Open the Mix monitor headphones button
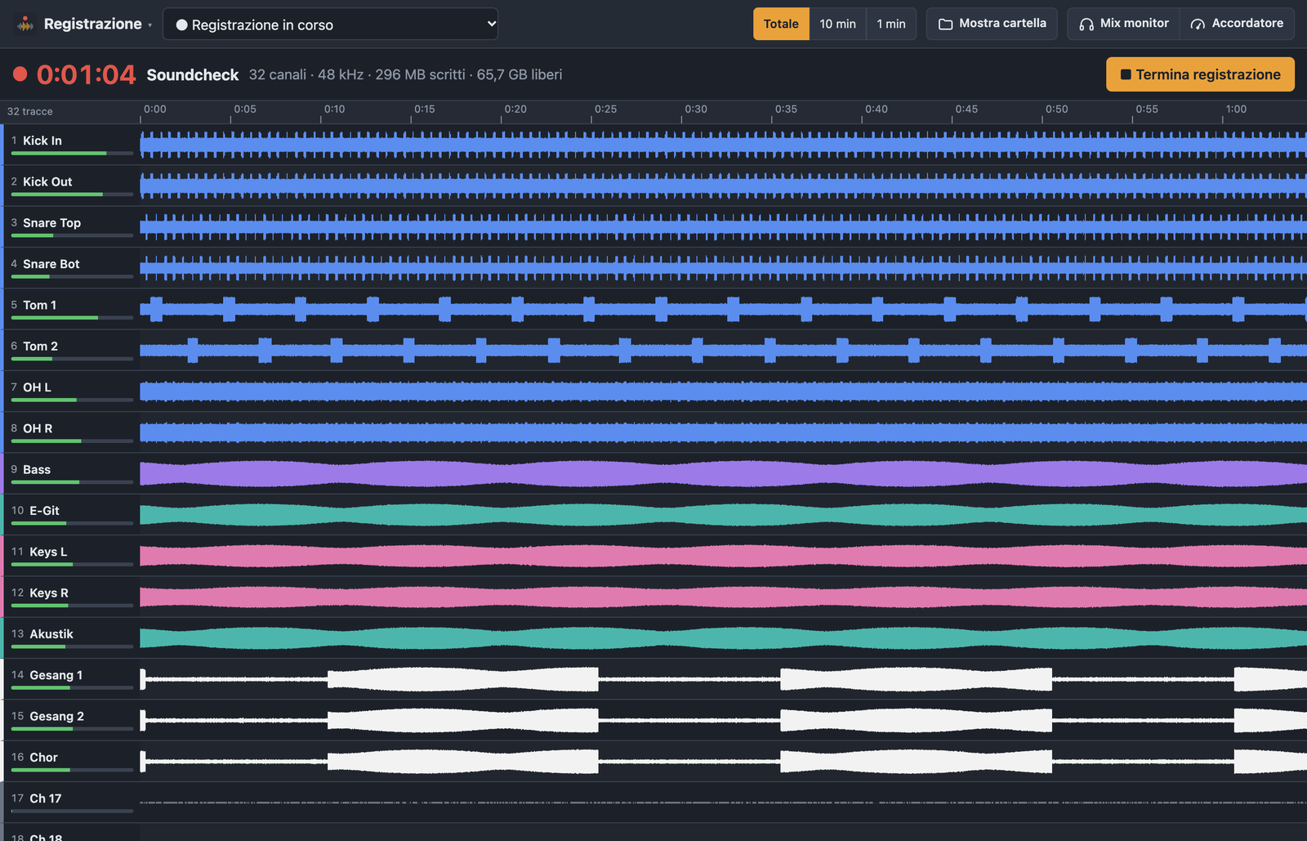The image size is (1307, 841). tap(1123, 24)
